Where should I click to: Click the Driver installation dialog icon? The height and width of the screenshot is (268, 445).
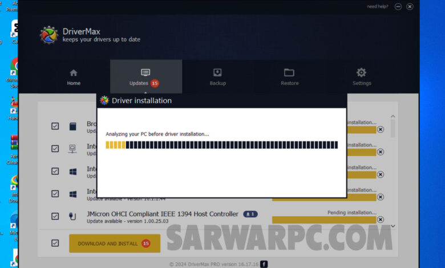coord(104,100)
